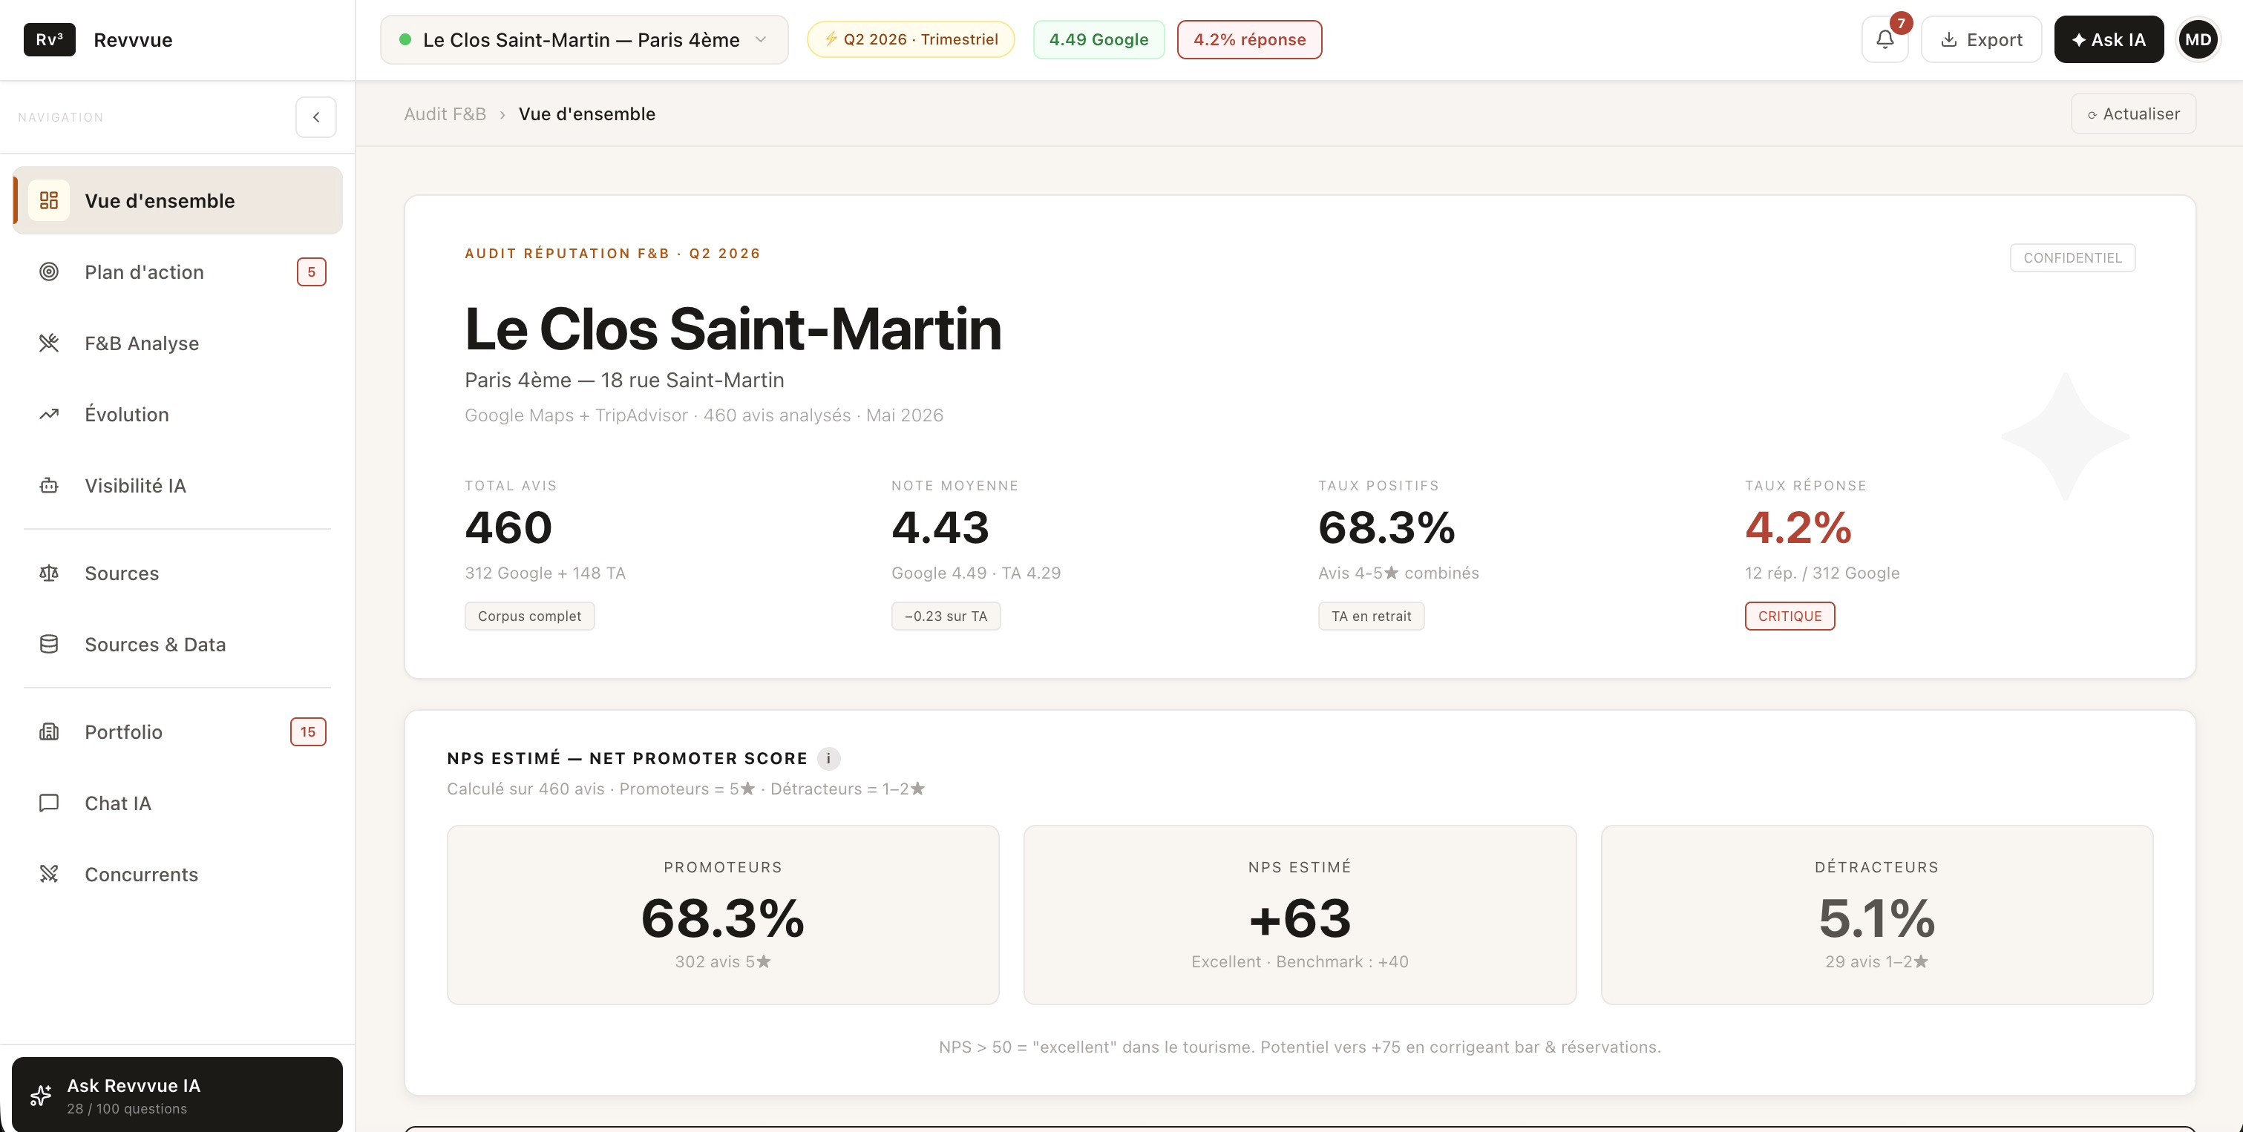Click Audit F&B breadcrumb link
2243x1132 pixels.
point(445,114)
